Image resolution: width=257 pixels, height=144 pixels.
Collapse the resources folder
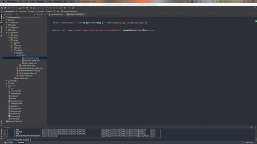[x=6, y=33]
